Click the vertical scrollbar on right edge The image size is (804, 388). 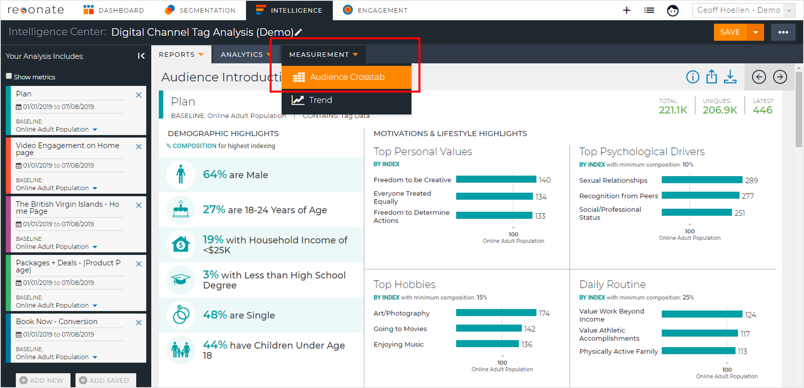pyautogui.click(x=799, y=109)
